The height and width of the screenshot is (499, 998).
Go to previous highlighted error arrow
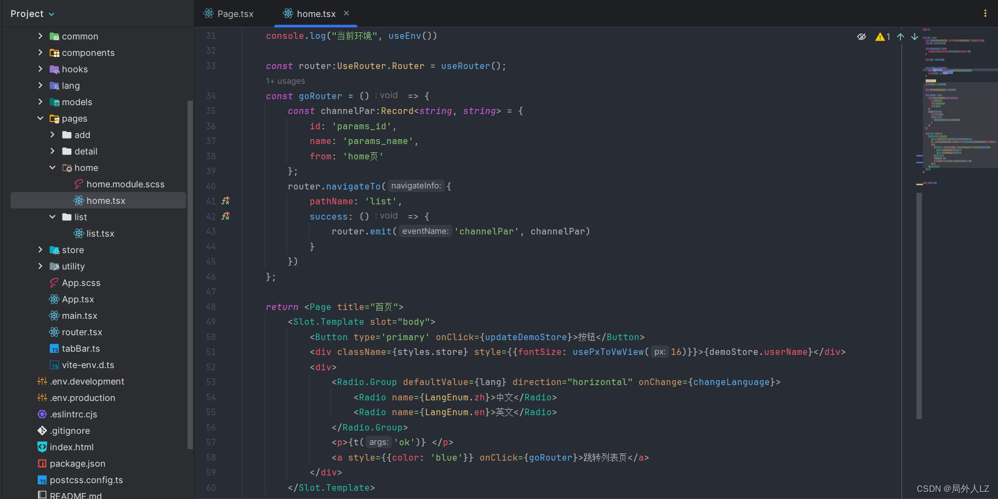tap(900, 37)
